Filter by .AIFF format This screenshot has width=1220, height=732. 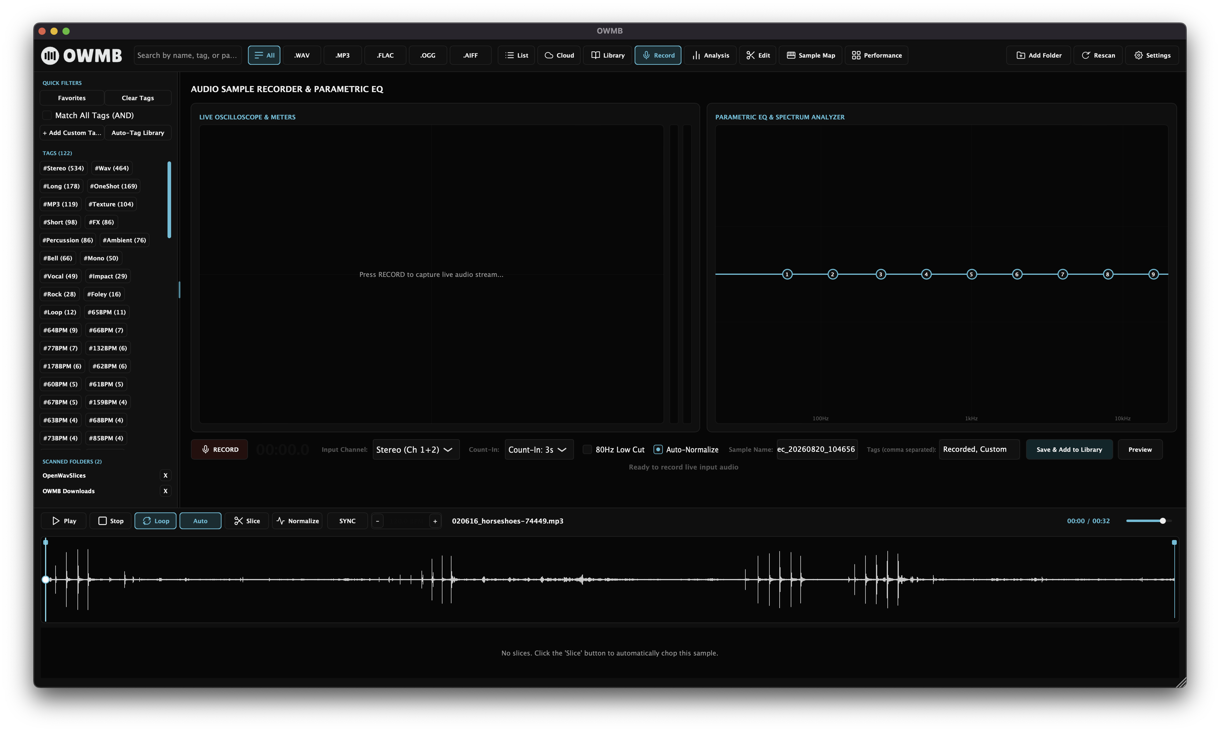tap(470, 55)
